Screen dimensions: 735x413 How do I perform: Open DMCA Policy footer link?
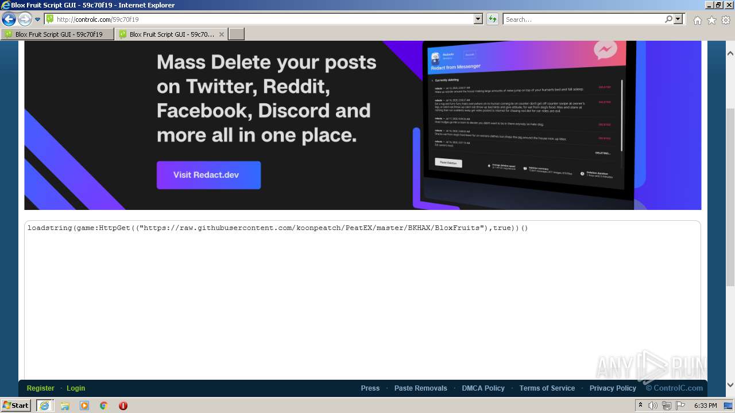pyautogui.click(x=483, y=388)
